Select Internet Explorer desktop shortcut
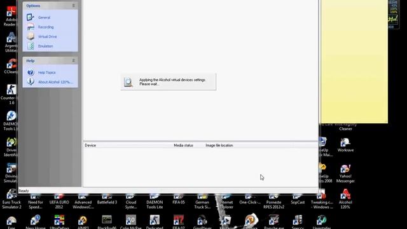Viewport: 407px width, 229px height. [226, 202]
